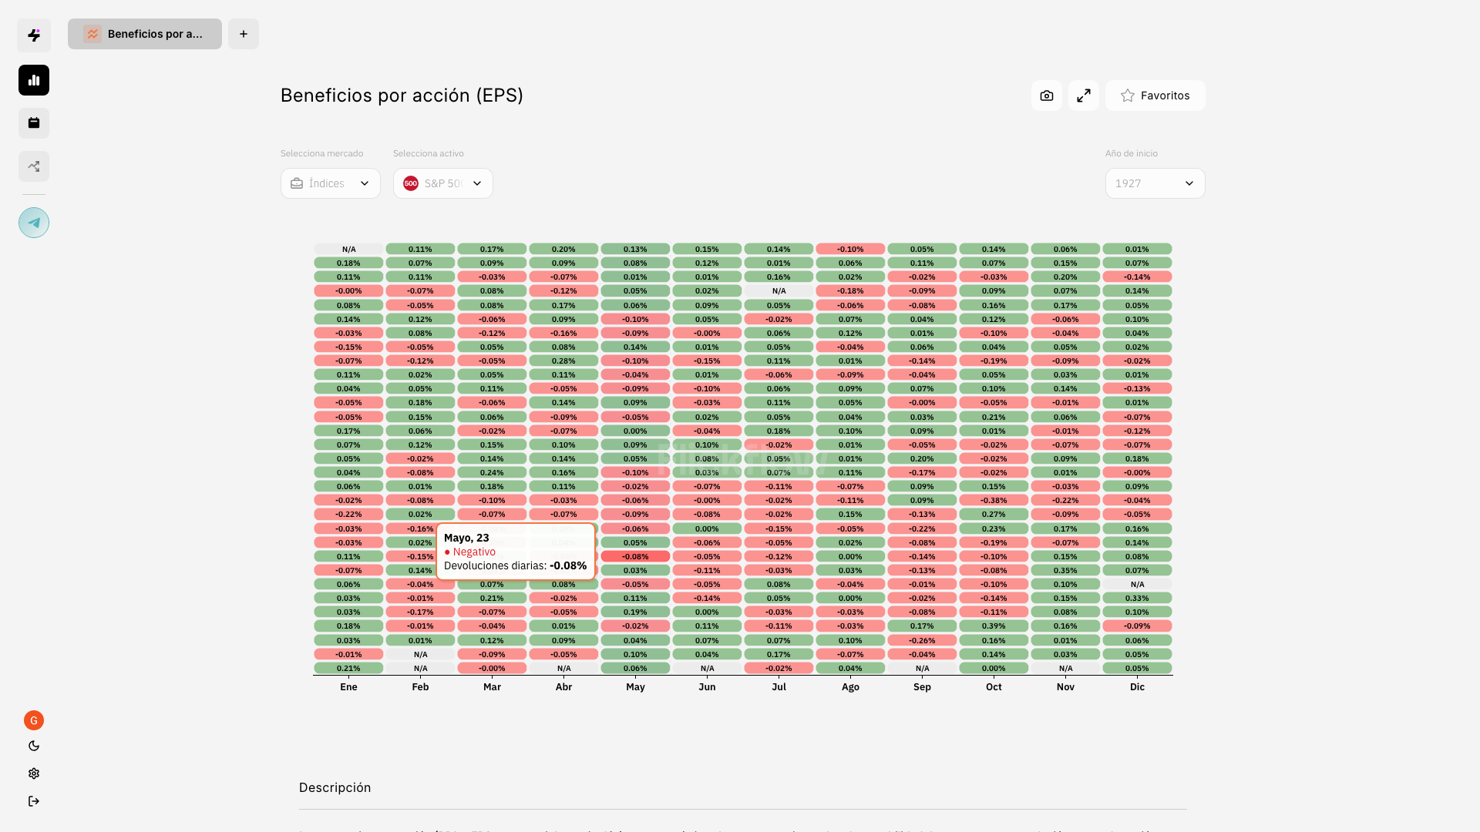Click the Ene month axis label
The width and height of the screenshot is (1480, 832).
point(348,687)
